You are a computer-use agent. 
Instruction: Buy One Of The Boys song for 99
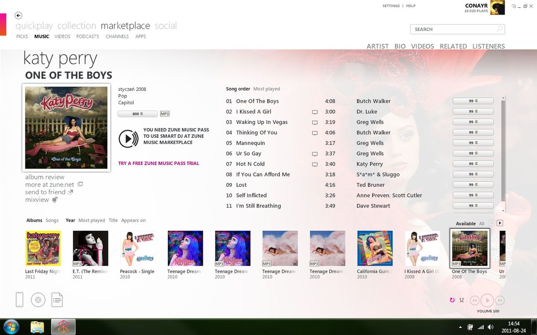[x=473, y=101]
